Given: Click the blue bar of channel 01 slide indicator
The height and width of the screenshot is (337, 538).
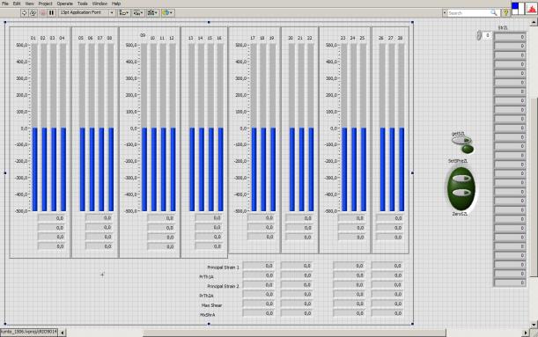Looking at the screenshot, I should (x=34, y=169).
